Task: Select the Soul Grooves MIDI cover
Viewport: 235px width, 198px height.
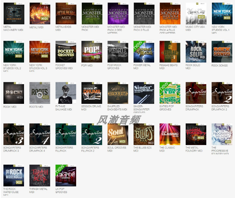Action: 118,134
